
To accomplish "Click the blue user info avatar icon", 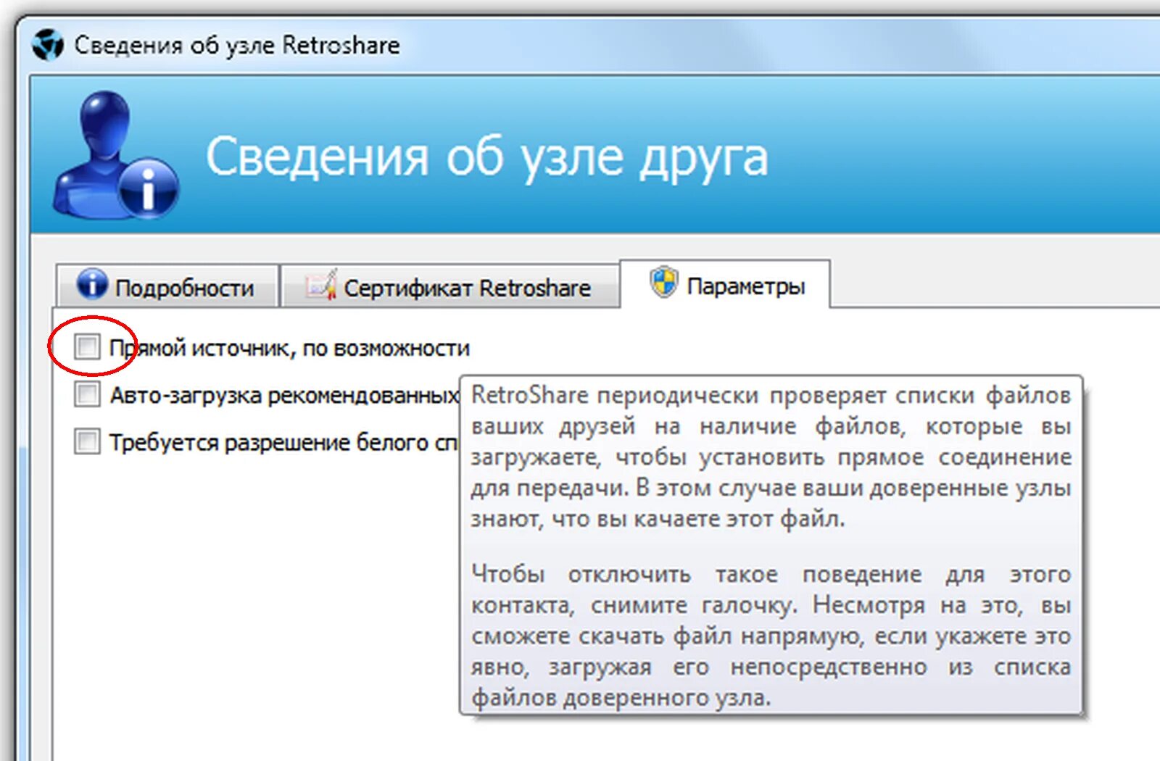I will click(116, 154).
